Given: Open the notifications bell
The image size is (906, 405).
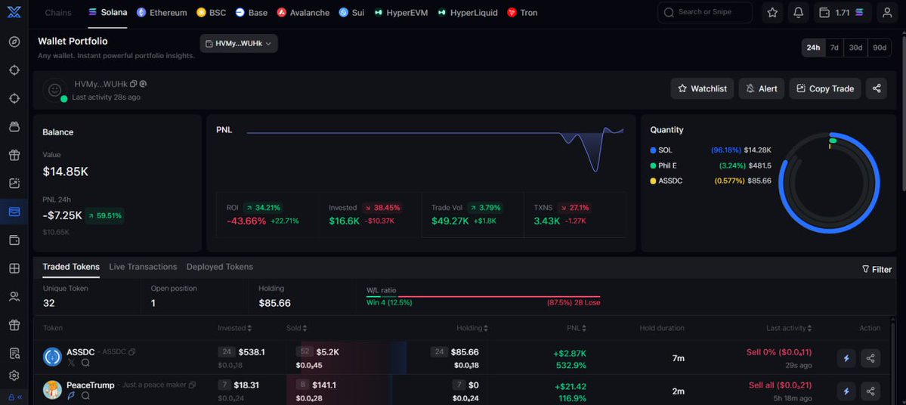Looking at the screenshot, I should 798,12.
